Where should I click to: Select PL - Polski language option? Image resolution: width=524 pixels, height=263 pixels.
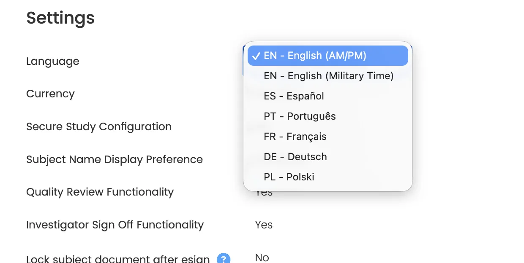289,177
